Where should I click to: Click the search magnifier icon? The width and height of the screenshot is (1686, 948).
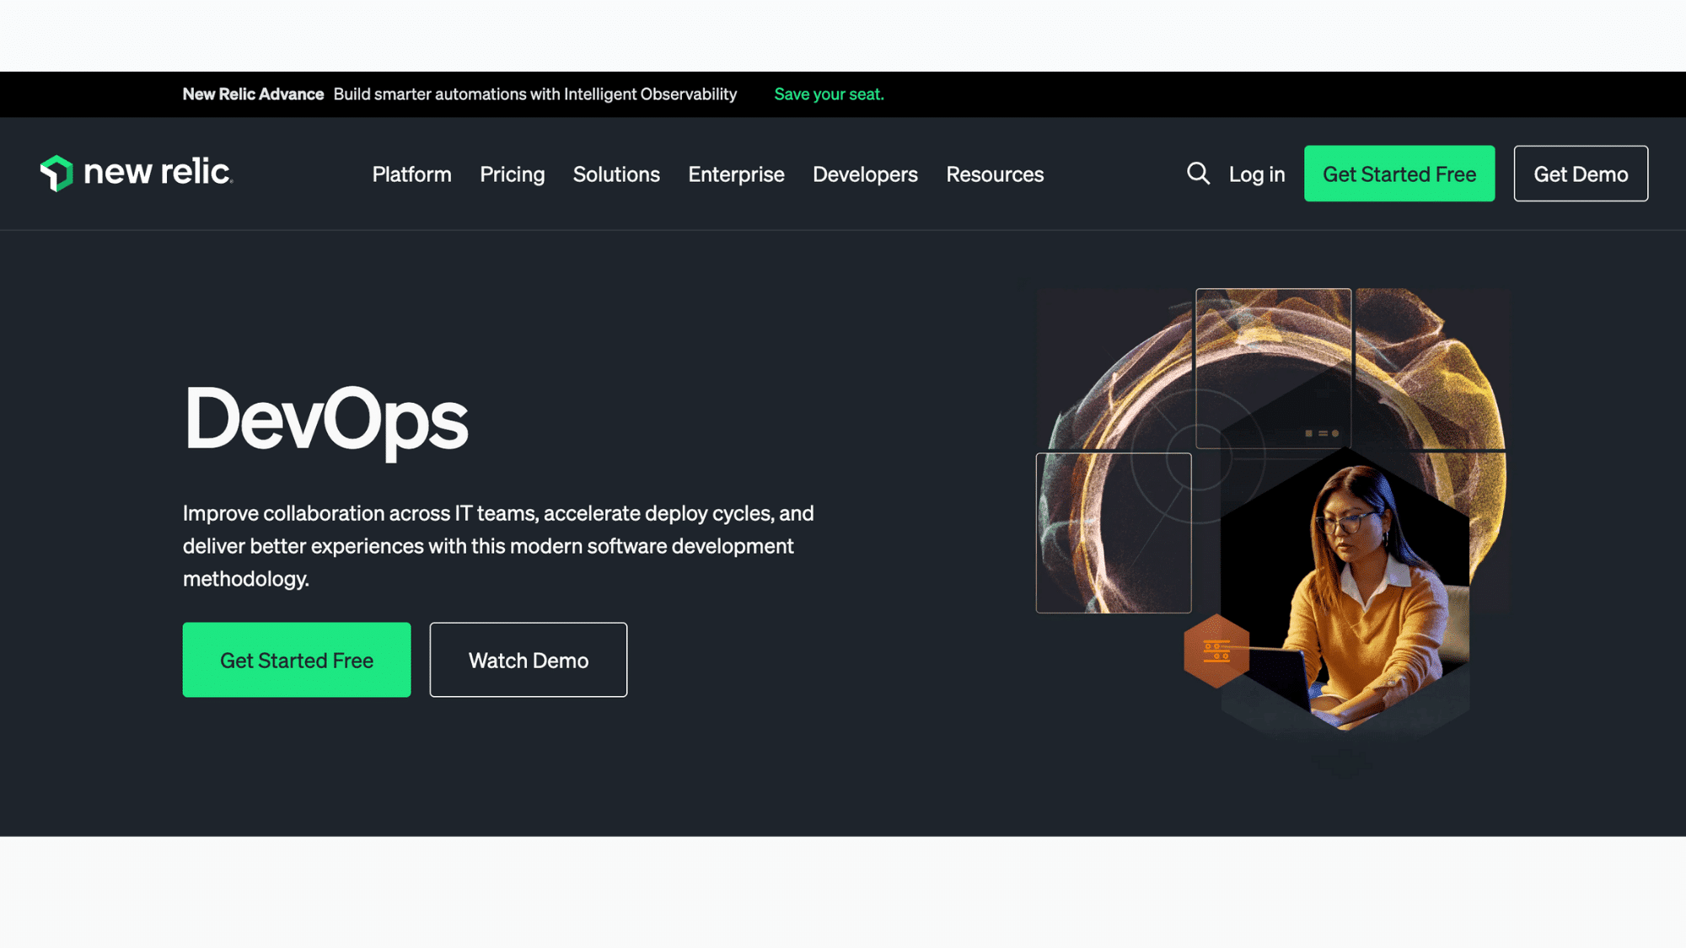point(1198,174)
